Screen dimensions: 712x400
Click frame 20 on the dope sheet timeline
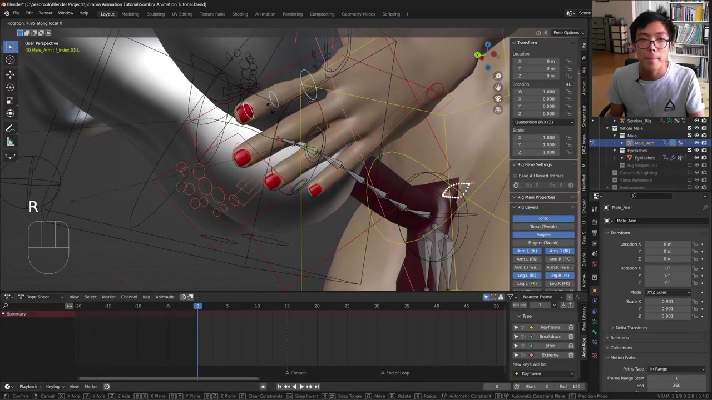(317, 306)
